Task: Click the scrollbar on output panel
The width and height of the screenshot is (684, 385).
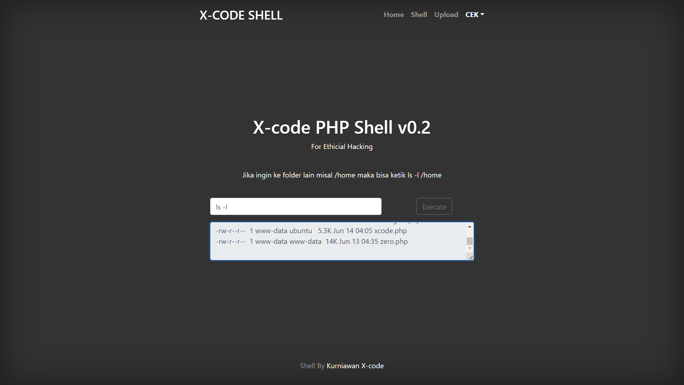Action: pos(469,240)
